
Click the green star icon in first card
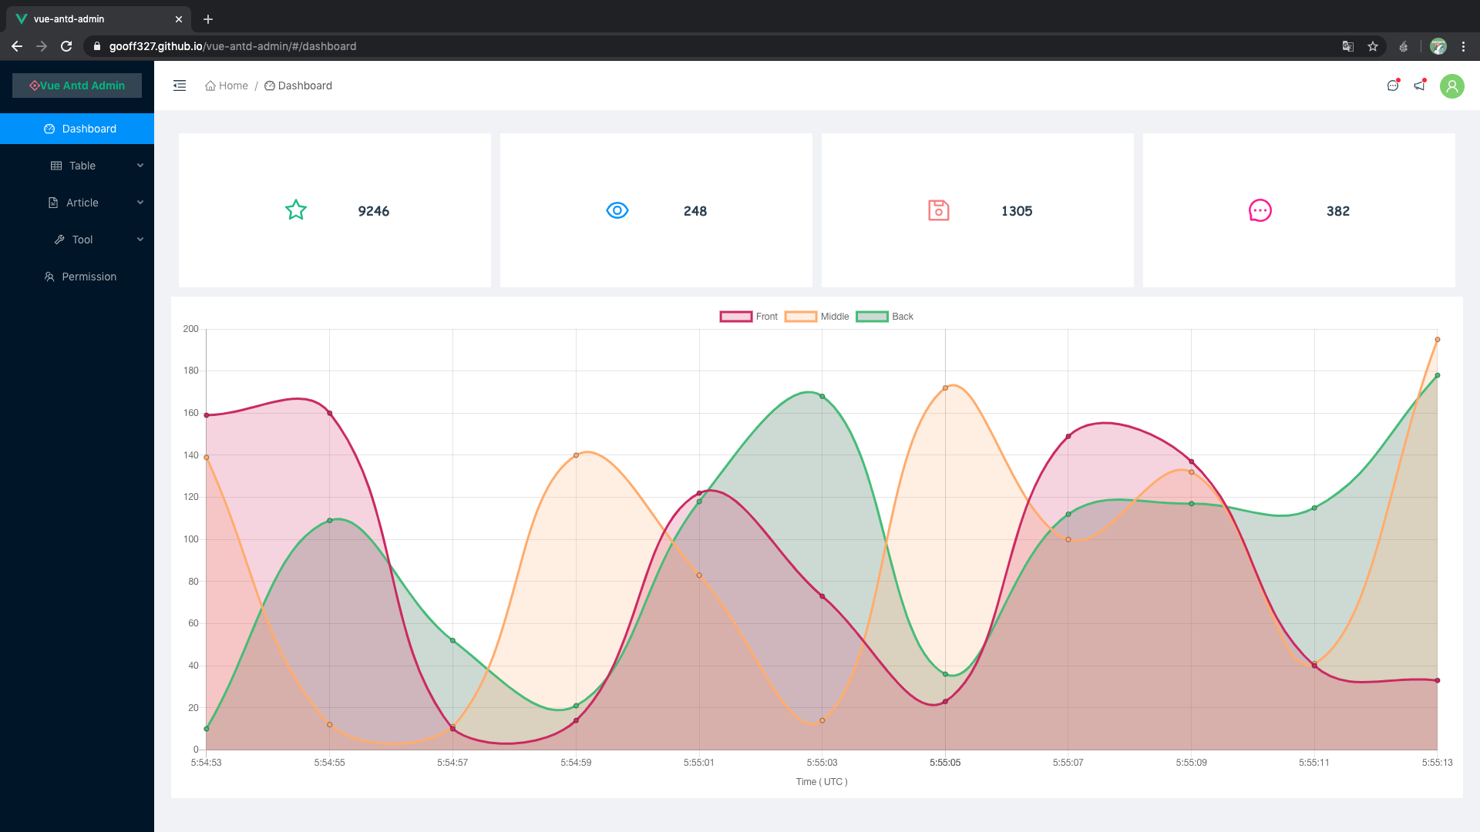point(296,210)
